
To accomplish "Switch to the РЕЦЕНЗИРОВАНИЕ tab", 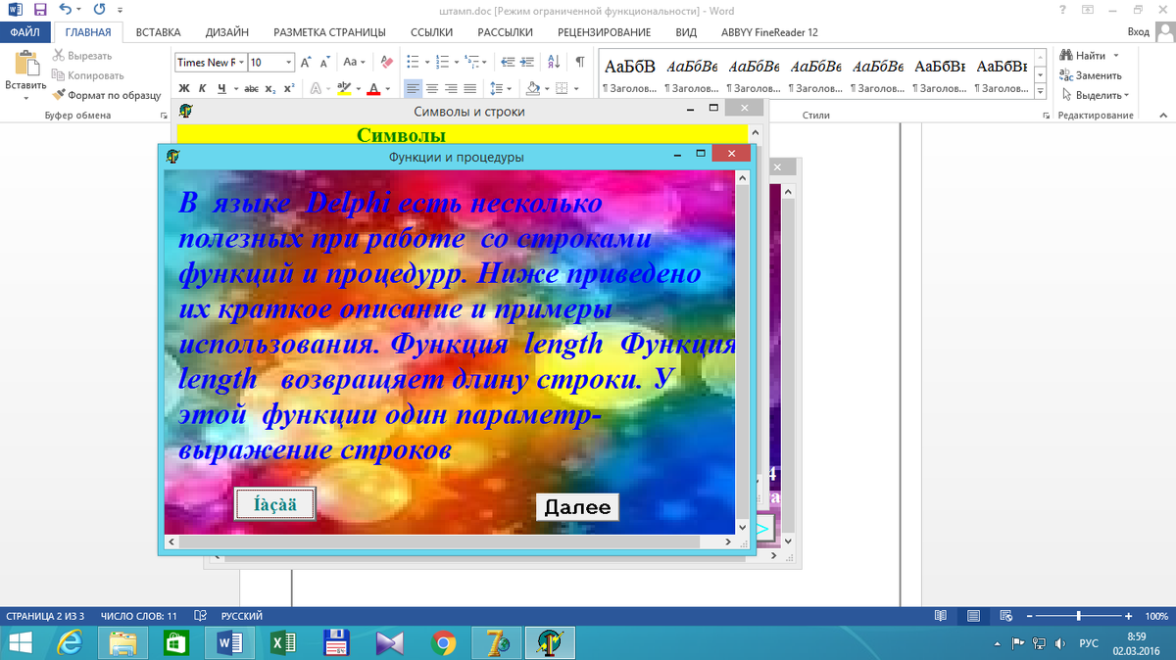I will coord(605,31).
